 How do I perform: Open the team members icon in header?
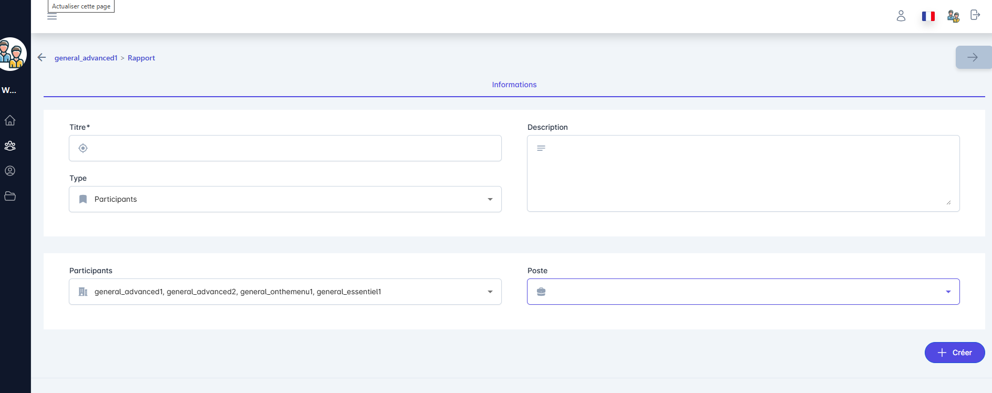pyautogui.click(x=953, y=16)
